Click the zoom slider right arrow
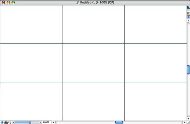 (40, 122)
